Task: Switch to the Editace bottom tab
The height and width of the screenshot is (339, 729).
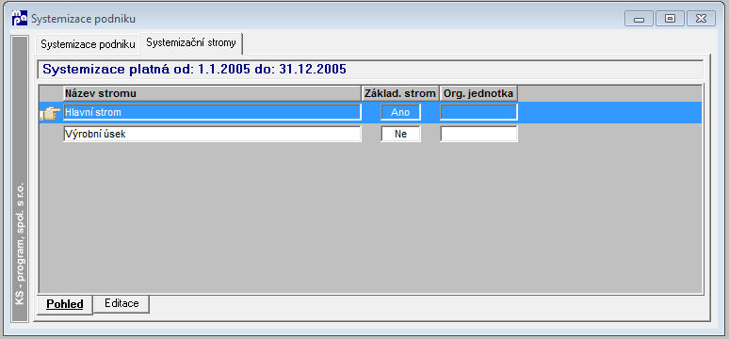Action: click(121, 303)
